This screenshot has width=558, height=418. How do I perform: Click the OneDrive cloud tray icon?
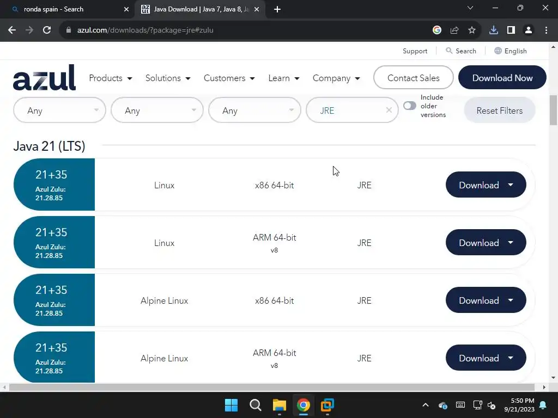tap(442, 405)
